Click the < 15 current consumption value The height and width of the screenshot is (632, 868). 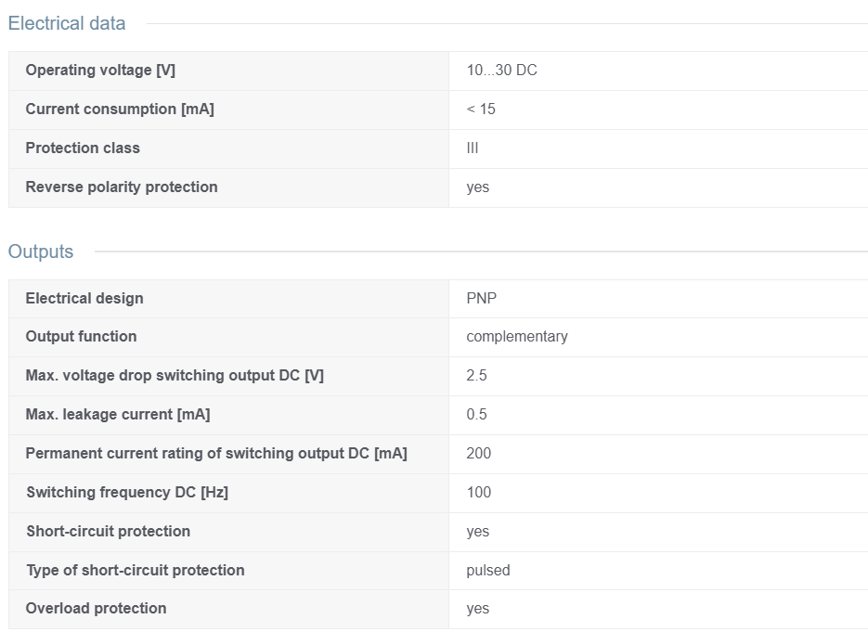(481, 109)
